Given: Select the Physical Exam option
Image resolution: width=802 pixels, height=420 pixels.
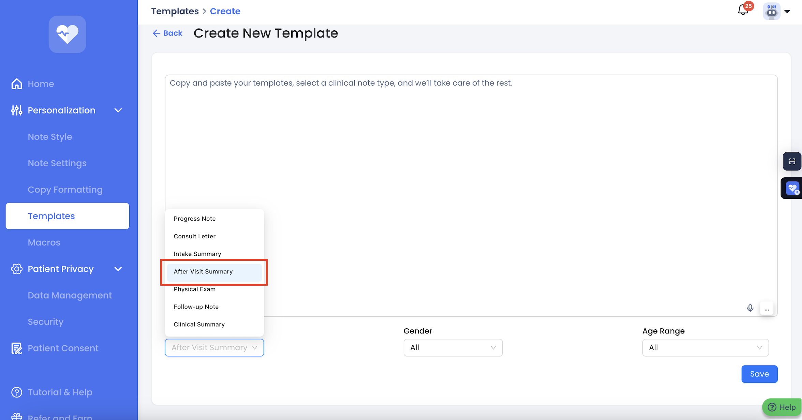Looking at the screenshot, I should tap(195, 289).
